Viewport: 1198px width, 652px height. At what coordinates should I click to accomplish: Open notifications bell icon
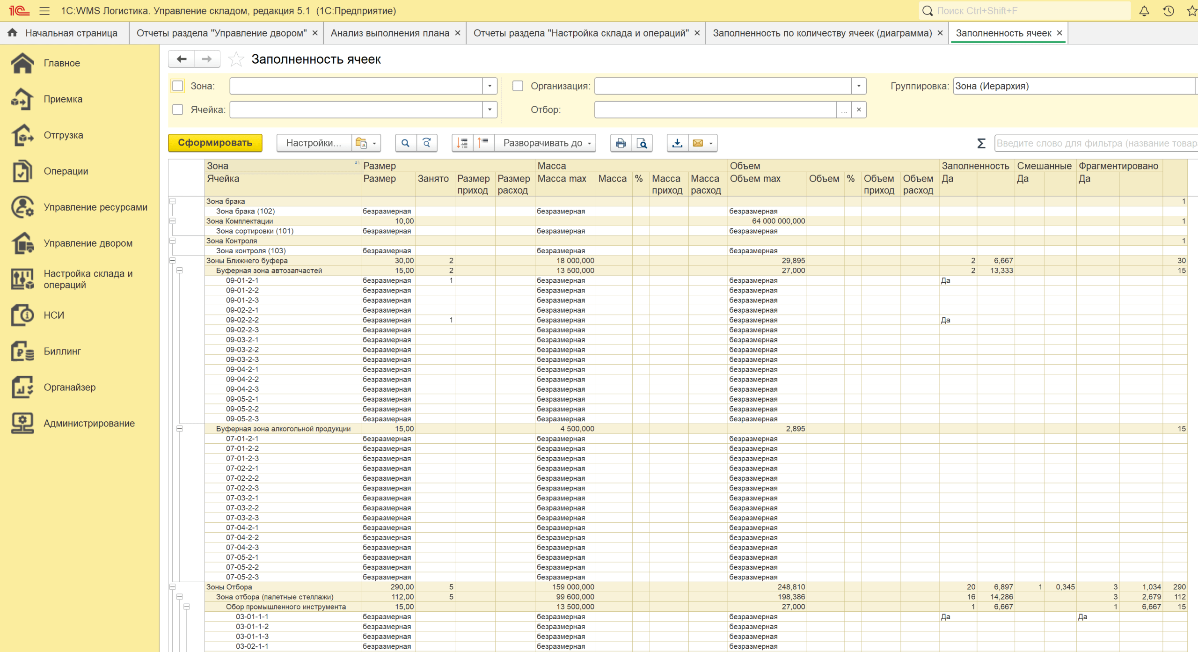[x=1144, y=11]
